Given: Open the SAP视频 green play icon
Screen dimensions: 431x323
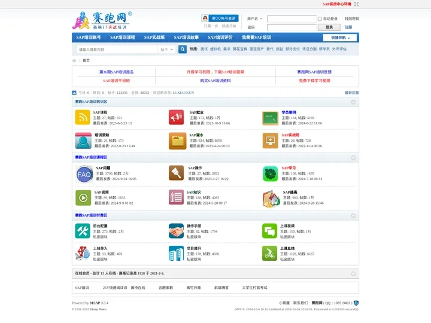Looking at the screenshot, I should click(x=83, y=198).
